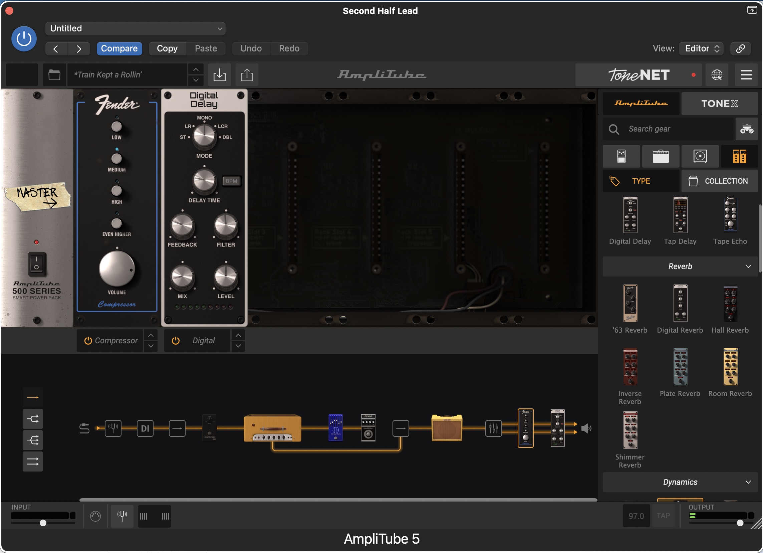The width and height of the screenshot is (763, 553).
Task: Toggle the BPM sync button
Action: pyautogui.click(x=231, y=181)
